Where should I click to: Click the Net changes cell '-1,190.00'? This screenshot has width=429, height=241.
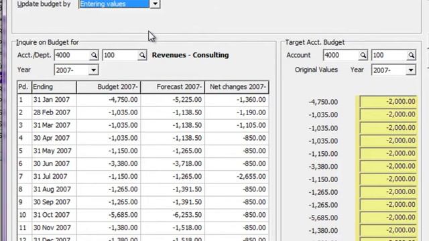tap(237, 112)
